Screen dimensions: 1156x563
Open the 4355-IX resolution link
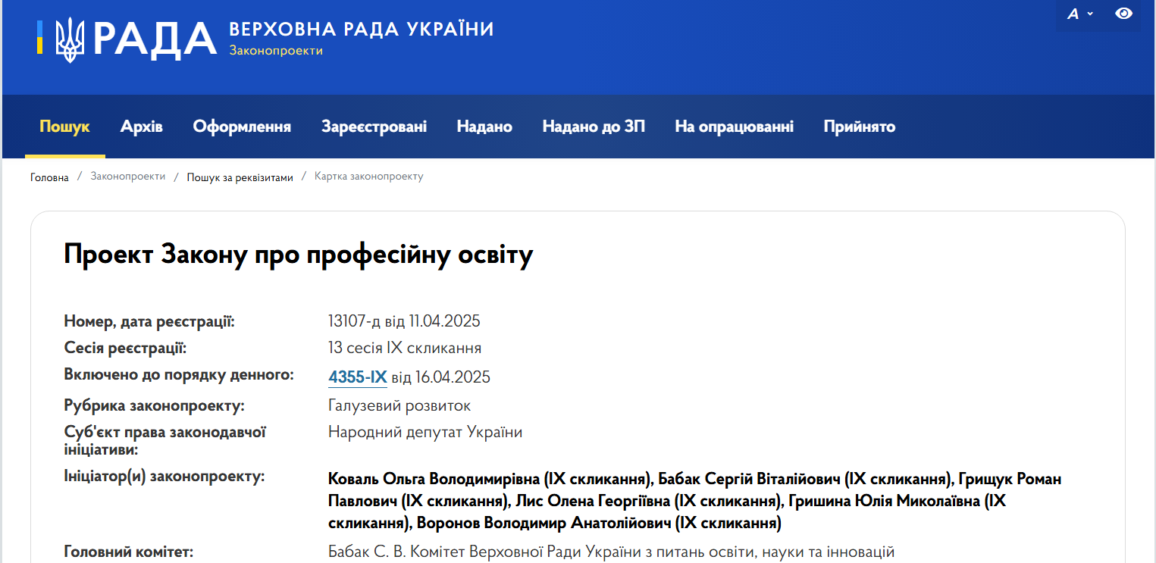[x=357, y=377]
